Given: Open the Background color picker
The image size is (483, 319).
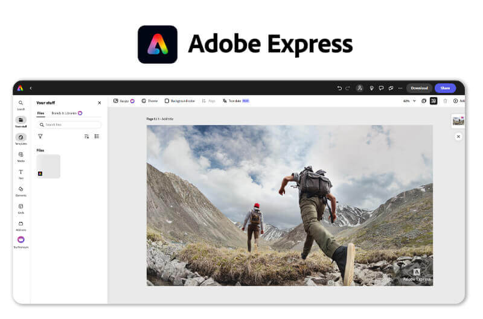Looking at the screenshot, I should (x=179, y=101).
